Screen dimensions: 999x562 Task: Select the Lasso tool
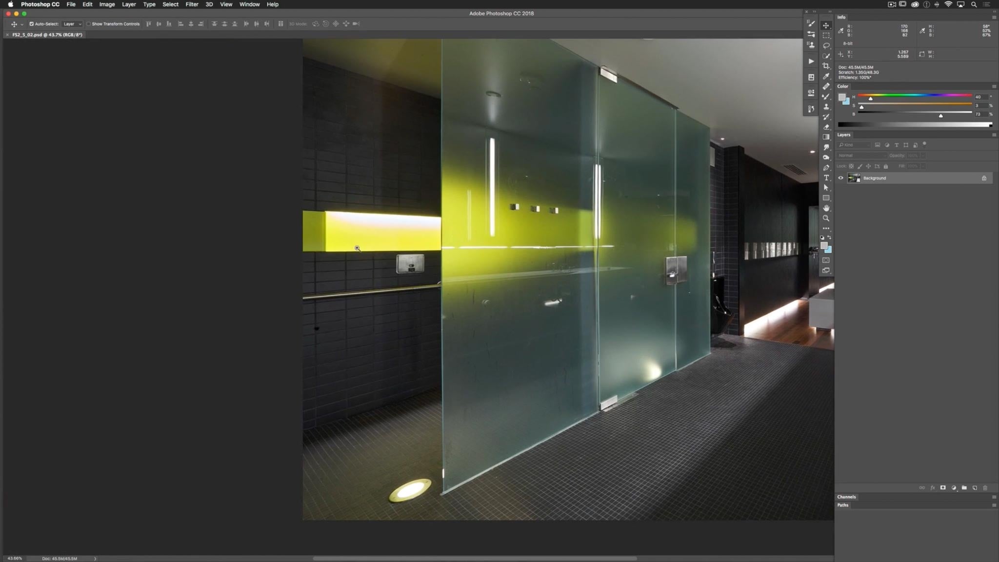coord(826,46)
